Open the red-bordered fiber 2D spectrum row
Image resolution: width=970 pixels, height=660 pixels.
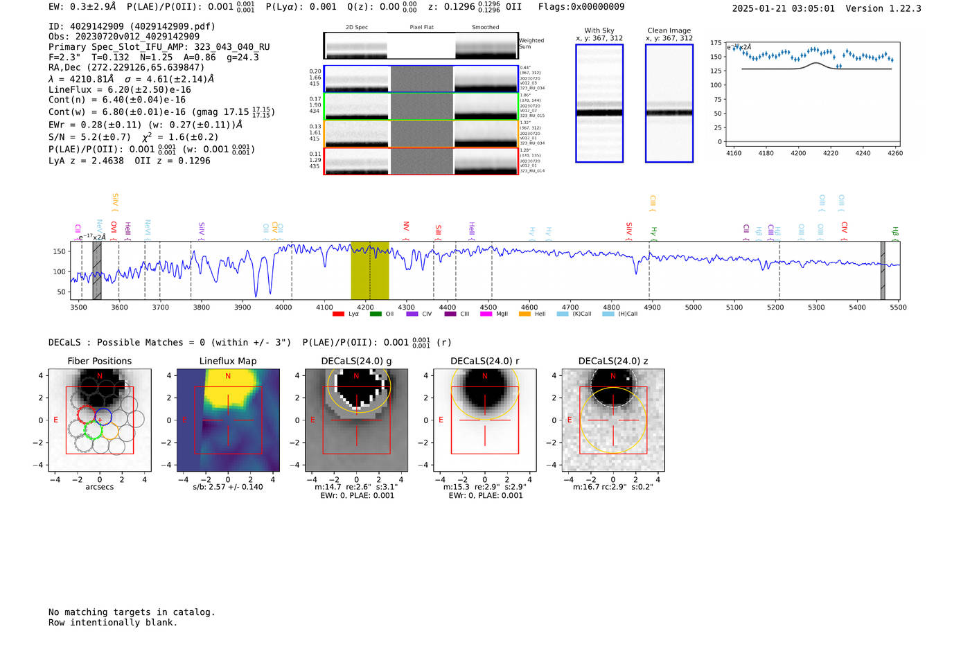[x=421, y=161]
